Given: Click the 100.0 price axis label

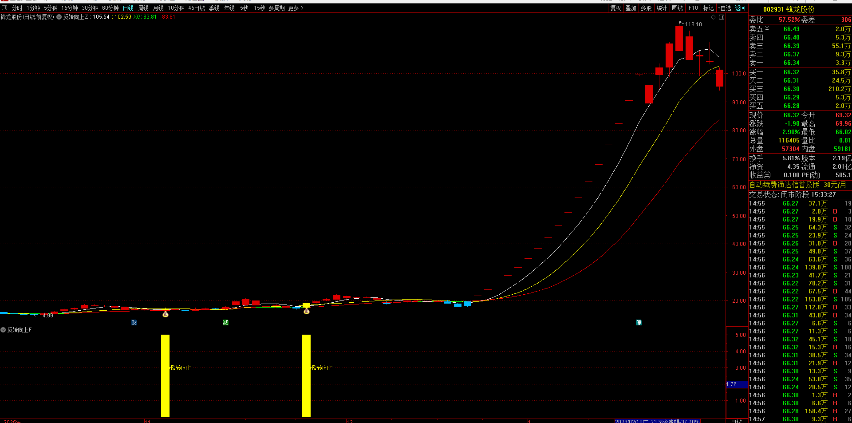Looking at the screenshot, I should tap(739, 74).
